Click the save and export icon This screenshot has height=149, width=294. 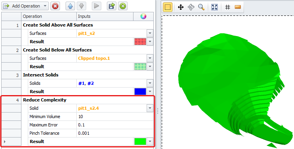point(112,6)
